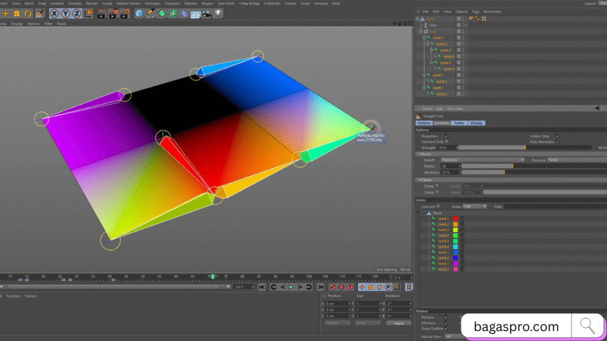This screenshot has height=341, width=607.
Task: Click the Weight Tool icon in Attribute Manager
Action: pos(418,115)
